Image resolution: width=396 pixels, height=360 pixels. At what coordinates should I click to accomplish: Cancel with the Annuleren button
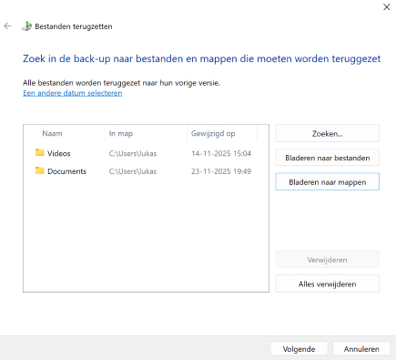361,349
